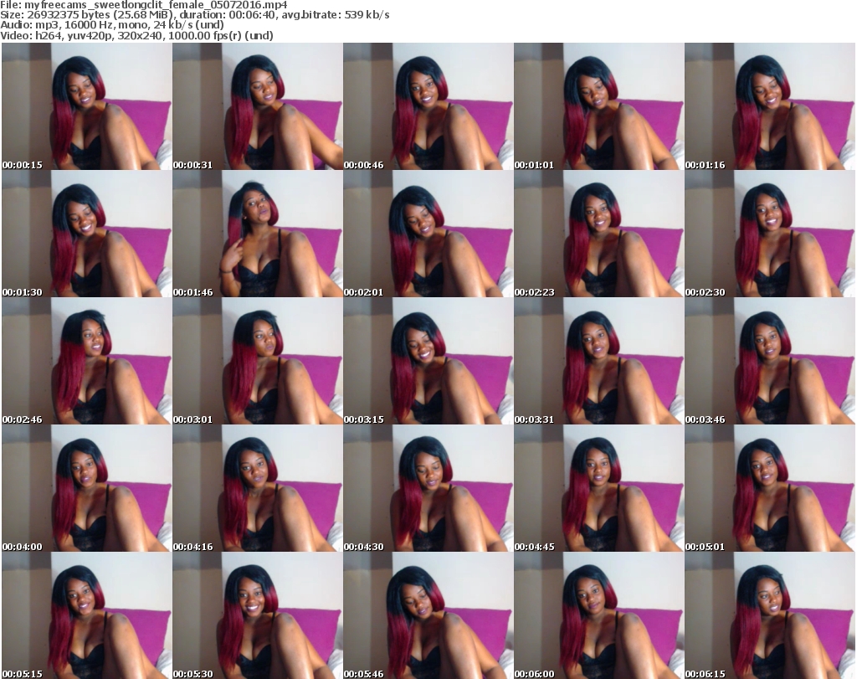Open the thumbnail stamped 00:00:15
Image resolution: width=857 pixels, height=679 pixels.
[86, 106]
